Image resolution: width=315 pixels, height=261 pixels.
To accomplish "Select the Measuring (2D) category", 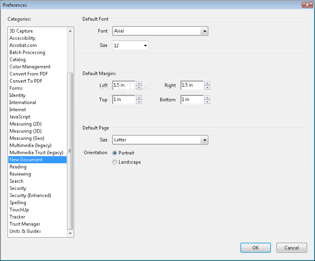I will 37,124.
